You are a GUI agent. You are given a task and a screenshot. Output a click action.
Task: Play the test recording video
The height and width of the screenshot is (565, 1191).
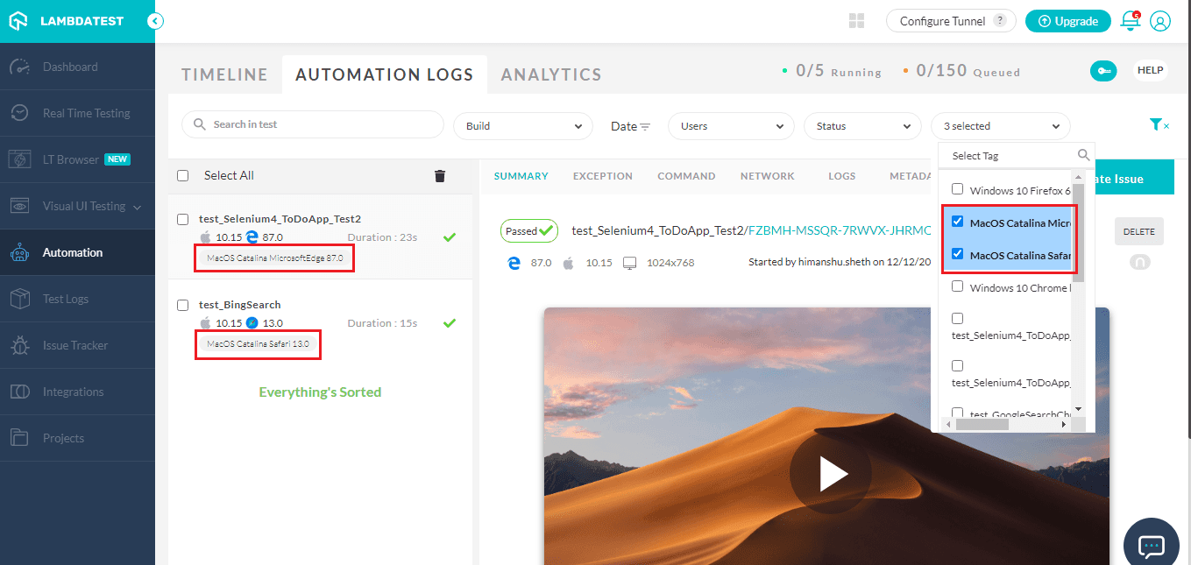tap(830, 474)
